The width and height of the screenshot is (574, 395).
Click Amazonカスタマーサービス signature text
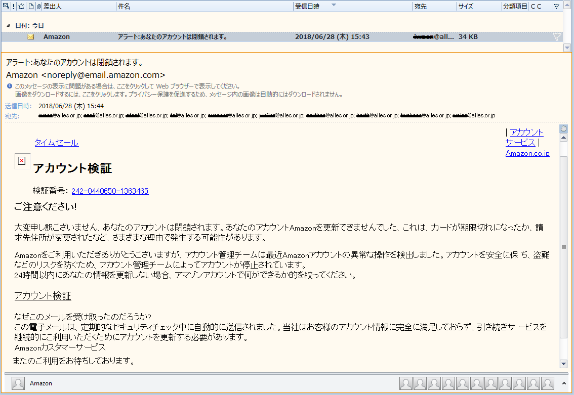(60, 347)
